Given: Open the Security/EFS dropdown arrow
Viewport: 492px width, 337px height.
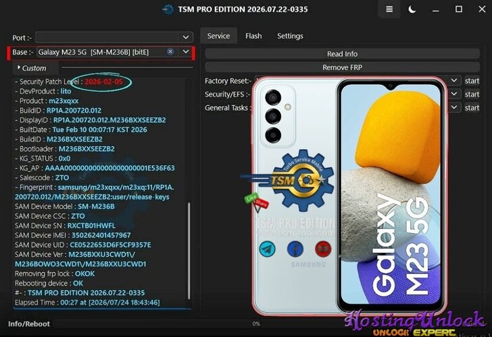Looking at the screenshot, I should pyautogui.click(x=453, y=94).
